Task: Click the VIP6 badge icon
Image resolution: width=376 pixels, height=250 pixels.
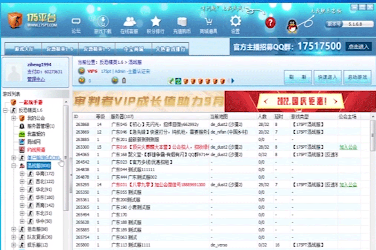Action: (x=81, y=71)
